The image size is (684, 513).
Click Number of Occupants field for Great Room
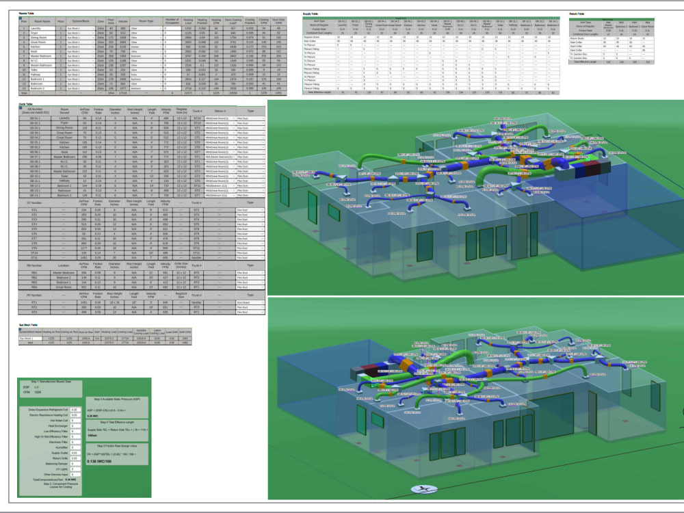click(172, 42)
